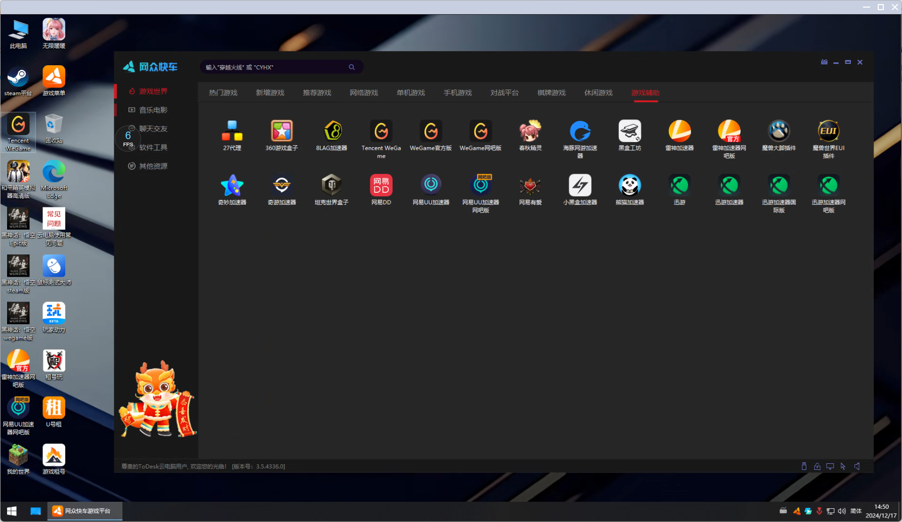Open 魔兽世界EUI插件
902x522 pixels.
pos(828,139)
